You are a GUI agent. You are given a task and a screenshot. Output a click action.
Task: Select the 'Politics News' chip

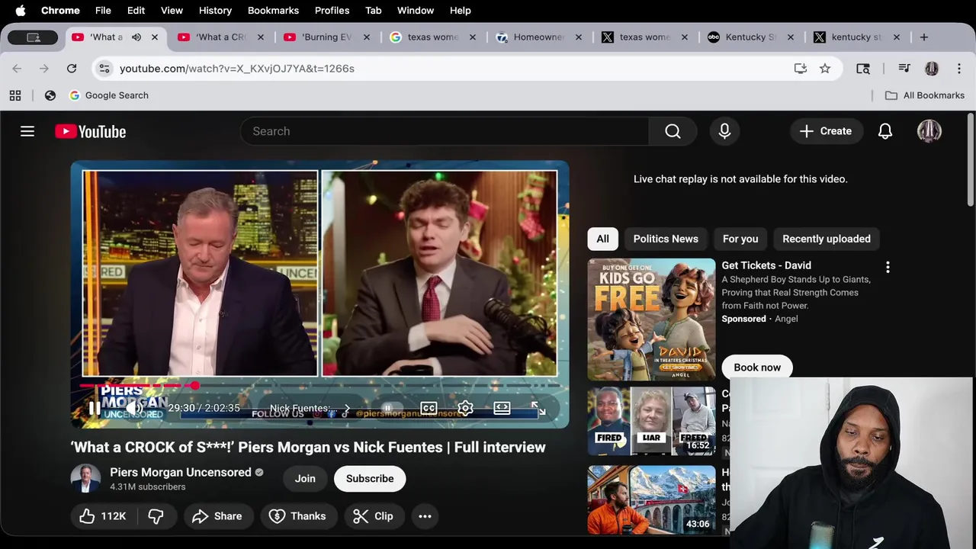[x=666, y=239]
